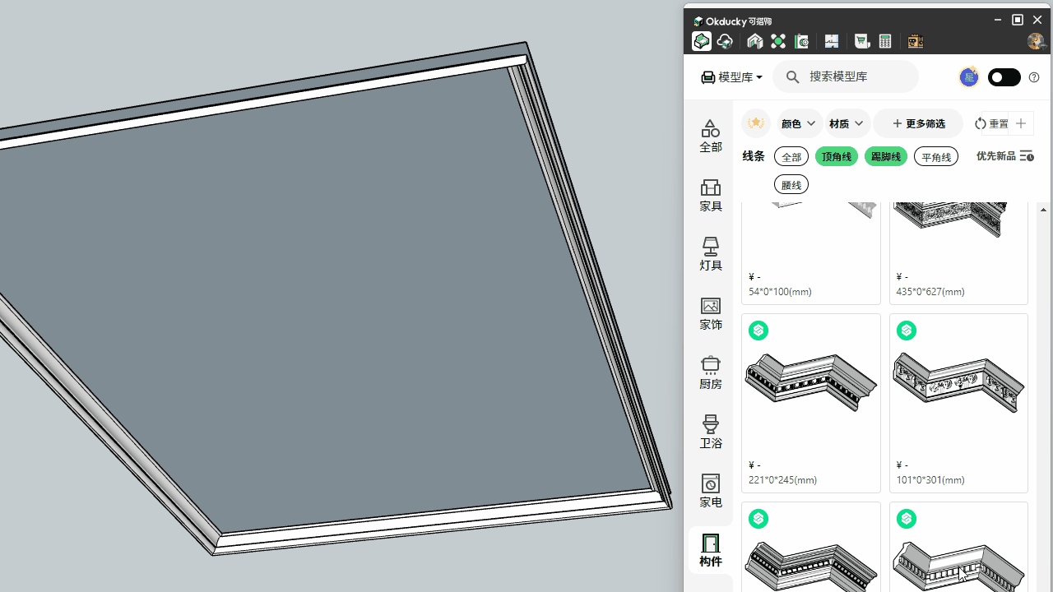Click the plus icon beside 重置
Image resolution: width=1053 pixels, height=592 pixels.
(x=1021, y=123)
